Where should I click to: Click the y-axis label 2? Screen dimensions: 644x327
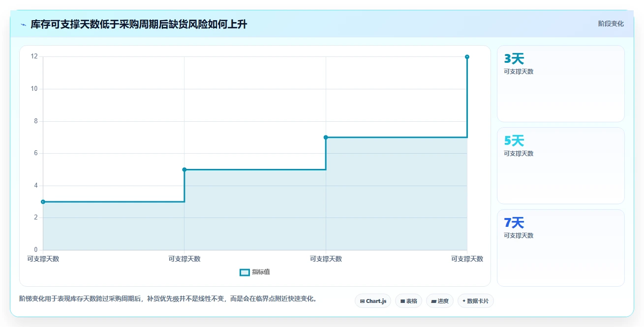click(35, 218)
